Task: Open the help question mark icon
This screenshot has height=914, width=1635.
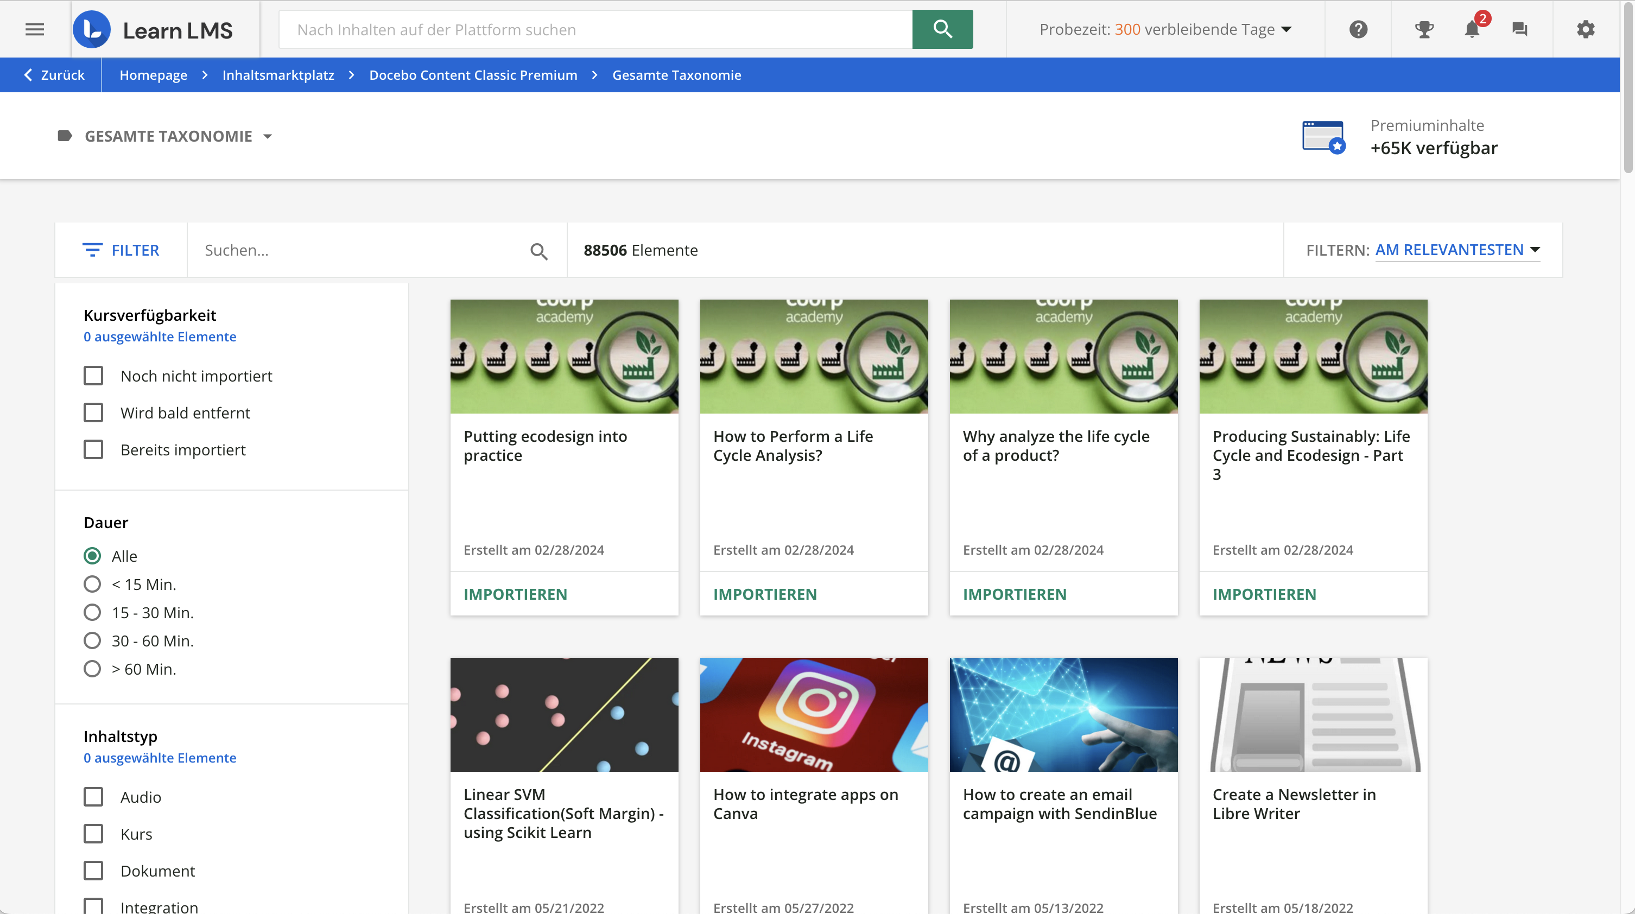Action: coord(1358,29)
